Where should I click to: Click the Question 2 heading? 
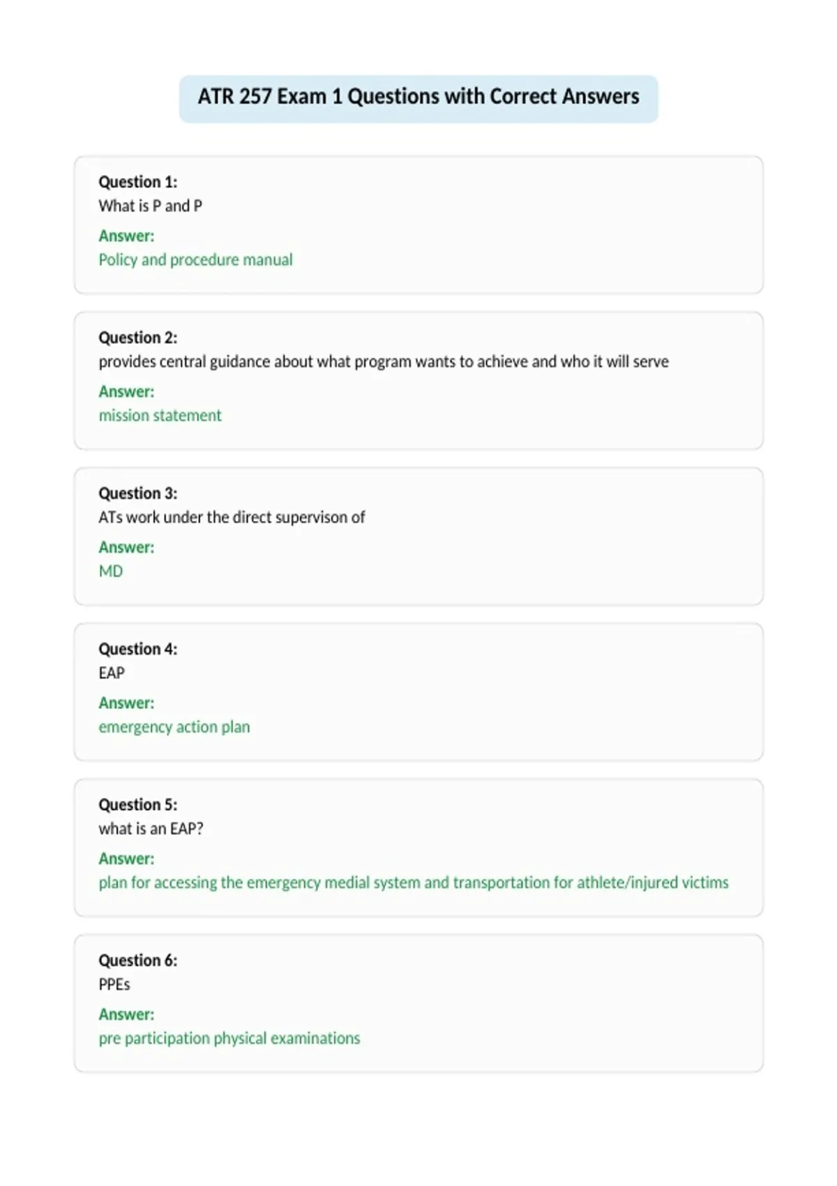pos(138,338)
